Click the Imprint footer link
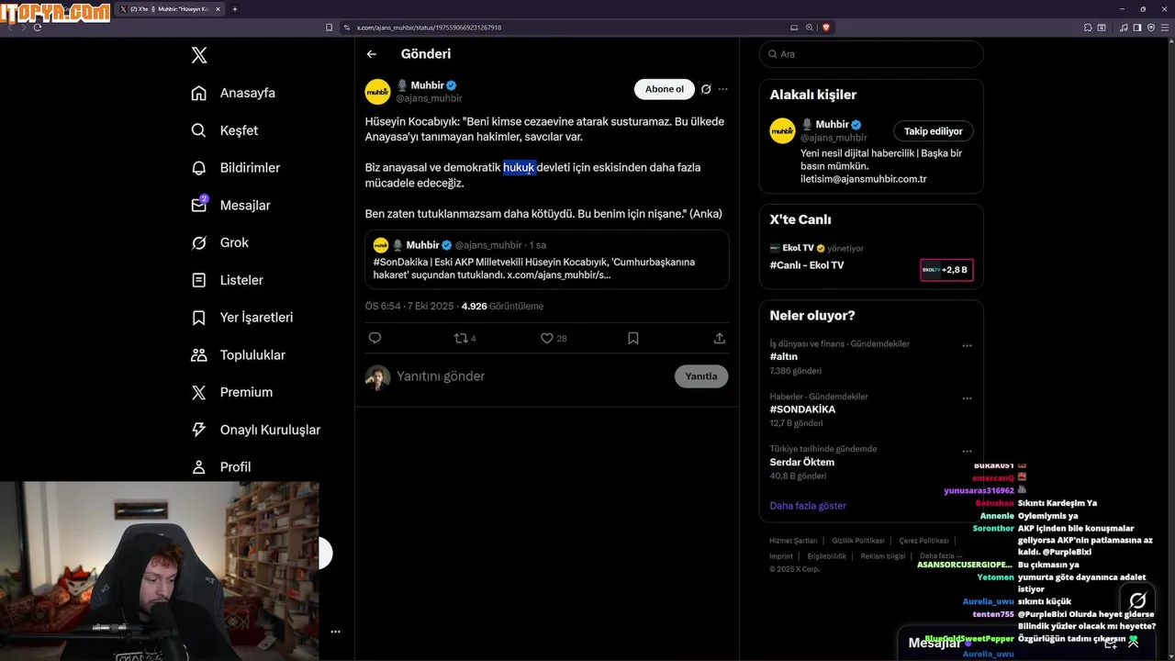The width and height of the screenshot is (1175, 661). click(781, 555)
